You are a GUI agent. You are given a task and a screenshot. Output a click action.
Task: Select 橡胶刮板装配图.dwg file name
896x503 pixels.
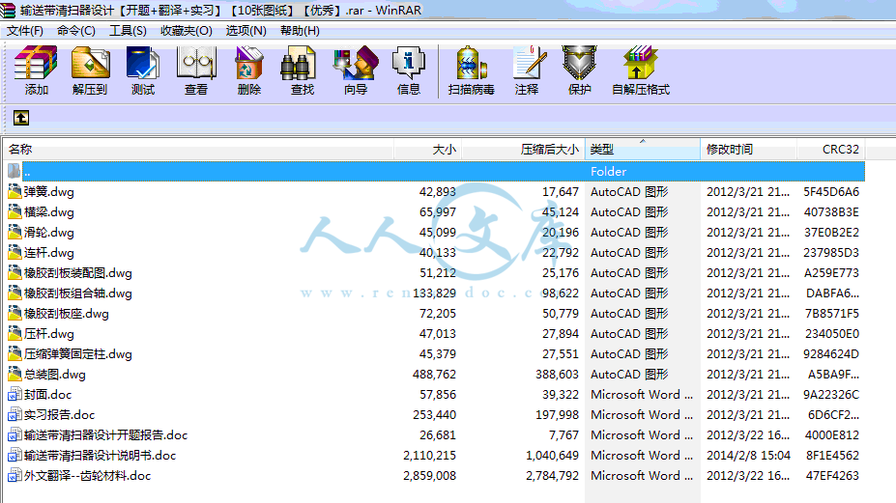(77, 273)
